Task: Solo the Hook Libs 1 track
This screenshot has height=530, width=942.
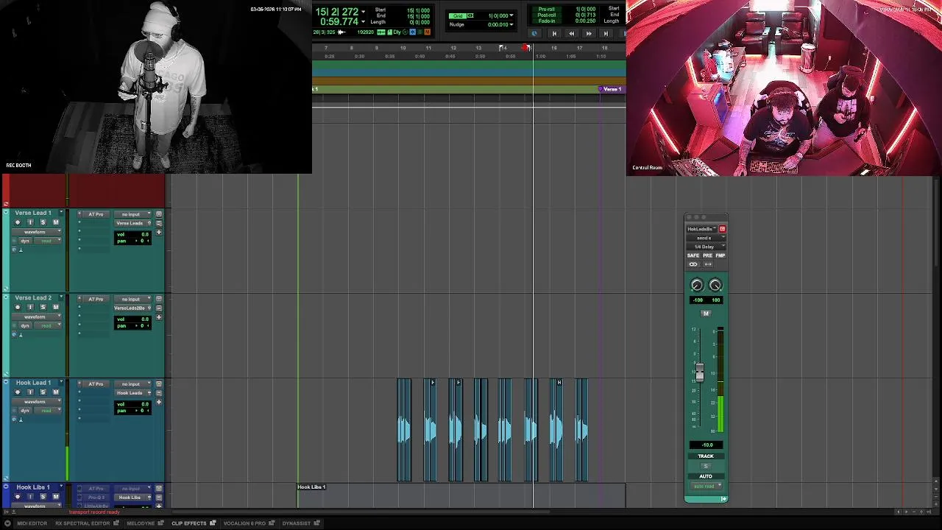Action: click(43, 497)
